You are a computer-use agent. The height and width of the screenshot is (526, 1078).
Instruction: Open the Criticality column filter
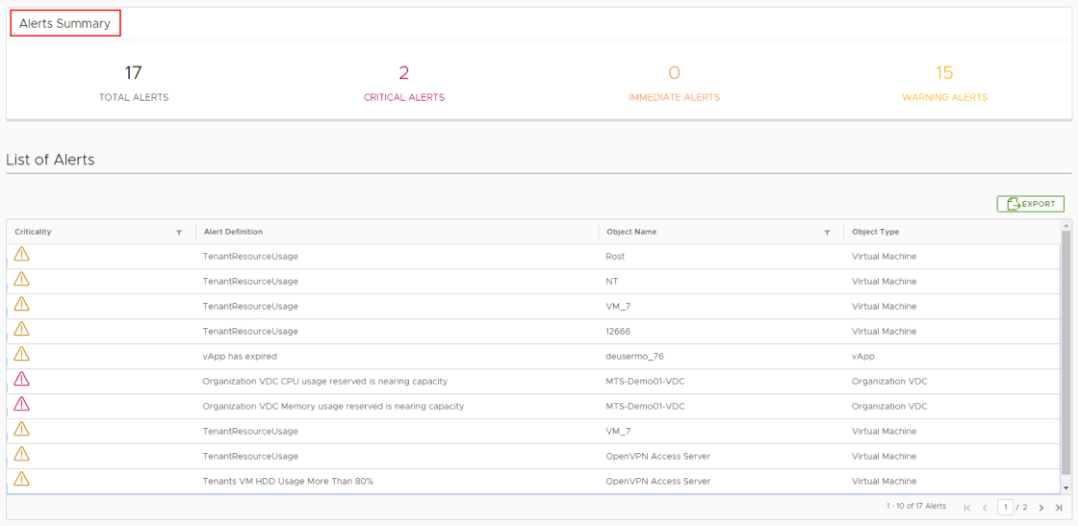[x=179, y=233]
